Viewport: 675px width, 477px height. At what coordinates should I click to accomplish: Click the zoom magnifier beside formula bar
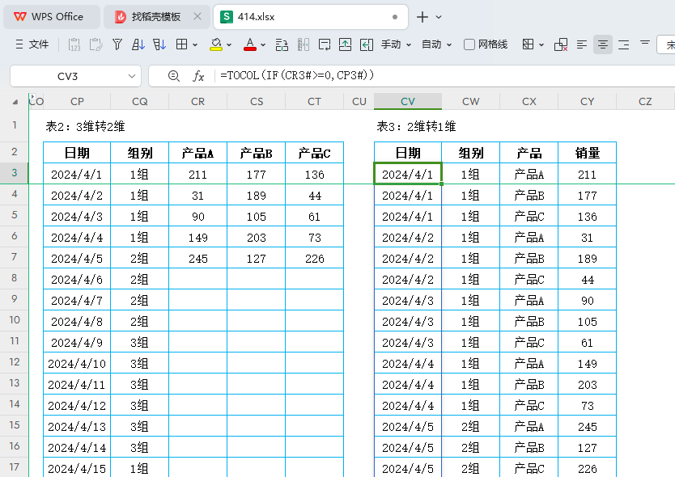pyautogui.click(x=174, y=76)
